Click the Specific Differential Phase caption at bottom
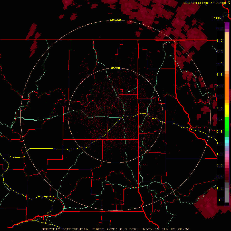The image size is (231, 231). (115, 229)
